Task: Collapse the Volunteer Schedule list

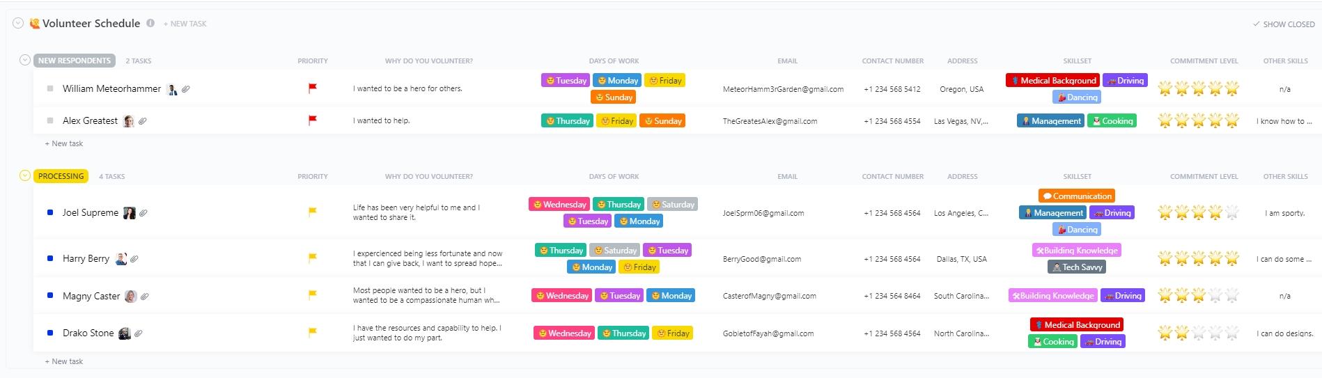Action: point(18,23)
